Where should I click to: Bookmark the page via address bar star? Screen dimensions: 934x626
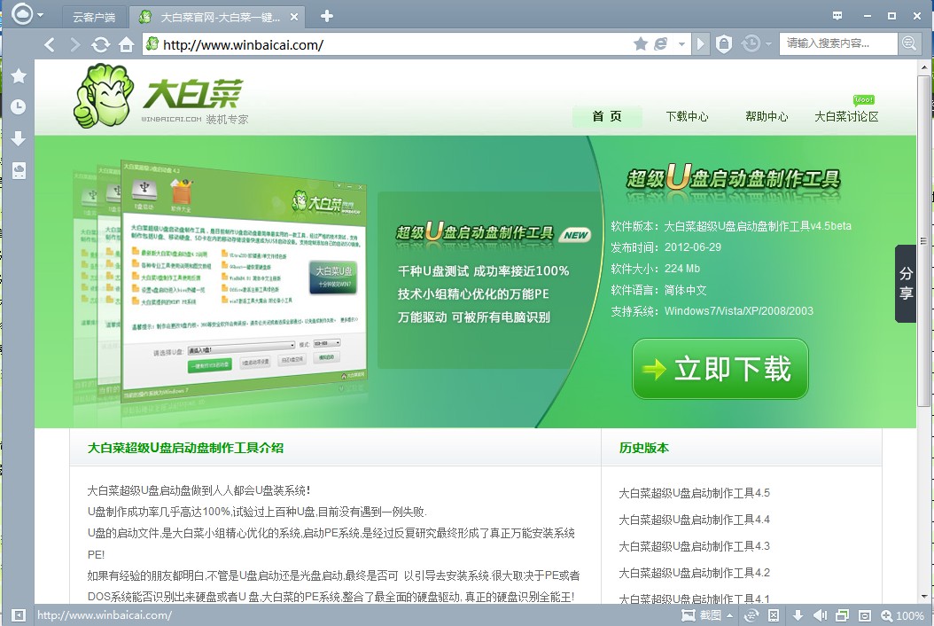pos(641,43)
